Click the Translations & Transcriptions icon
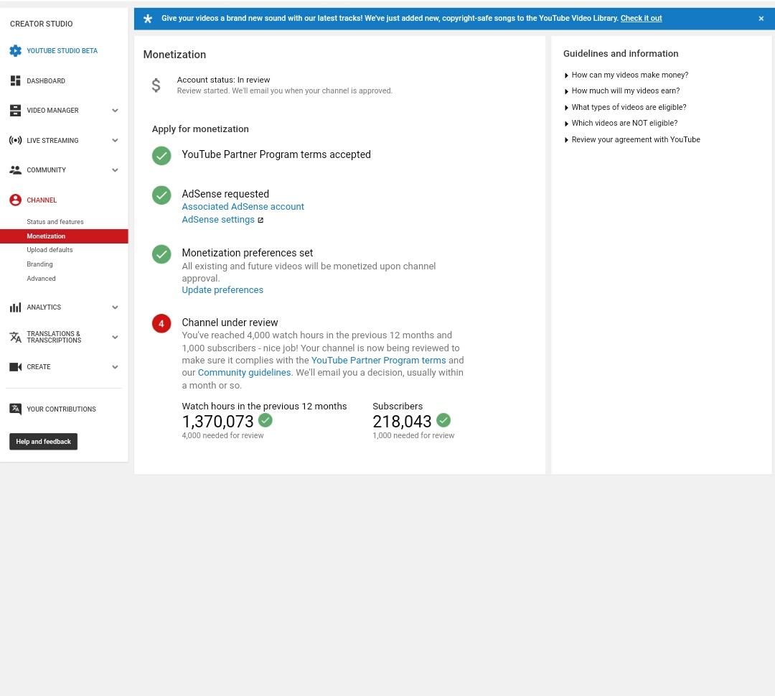The image size is (775, 696). [x=15, y=338]
